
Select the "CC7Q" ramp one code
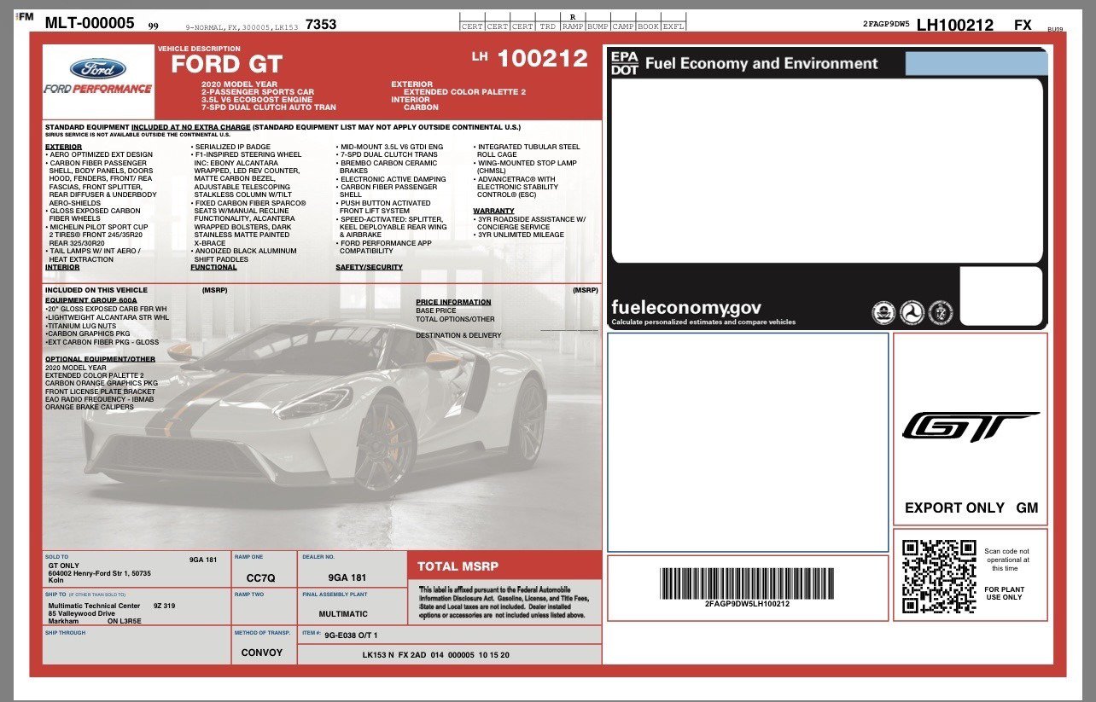point(260,579)
